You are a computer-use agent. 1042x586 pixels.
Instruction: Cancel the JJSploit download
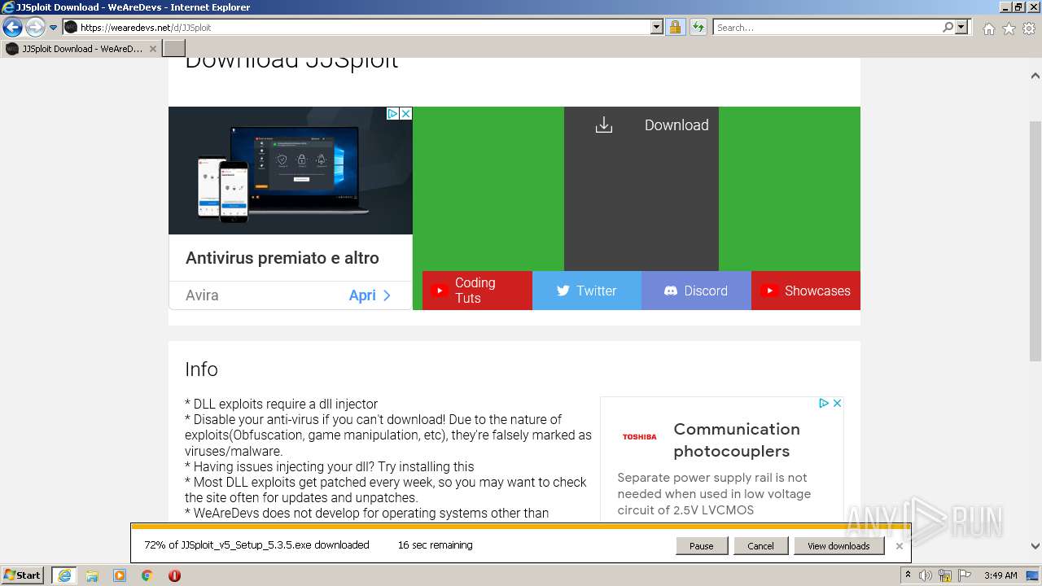tap(760, 546)
